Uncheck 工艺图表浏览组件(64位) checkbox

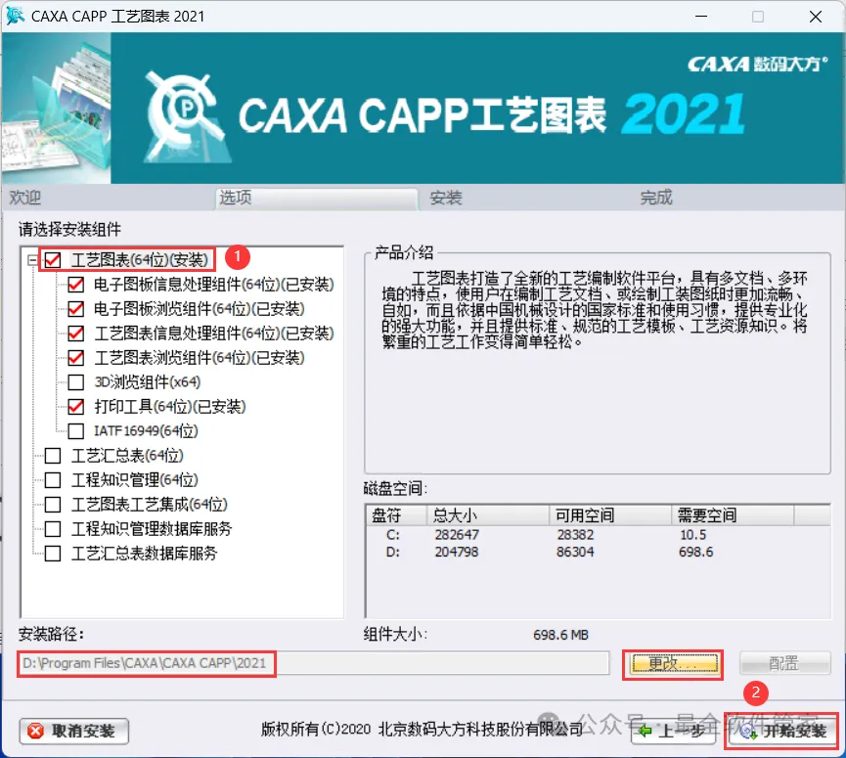[76, 358]
